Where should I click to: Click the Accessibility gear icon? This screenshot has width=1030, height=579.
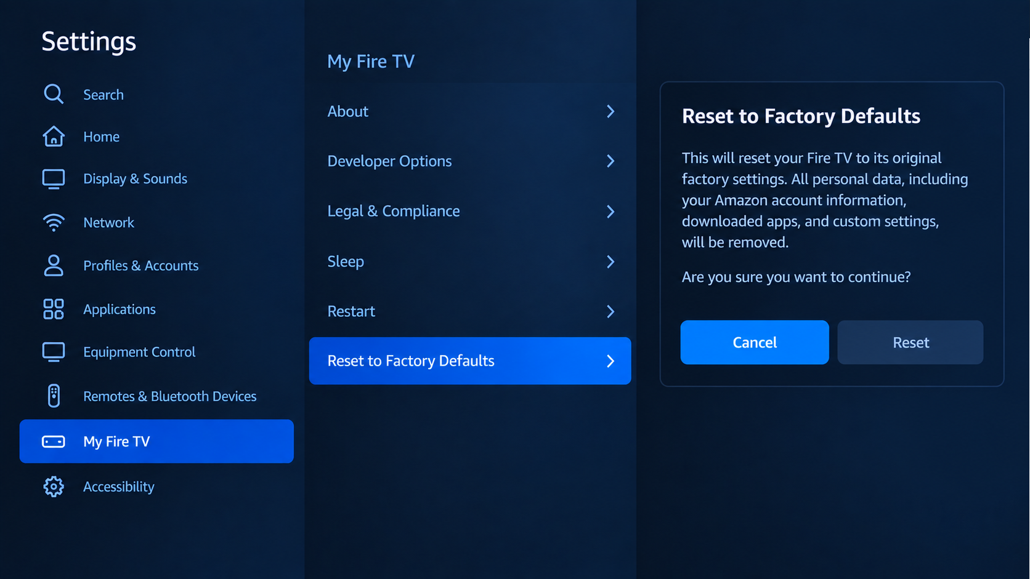(x=54, y=487)
